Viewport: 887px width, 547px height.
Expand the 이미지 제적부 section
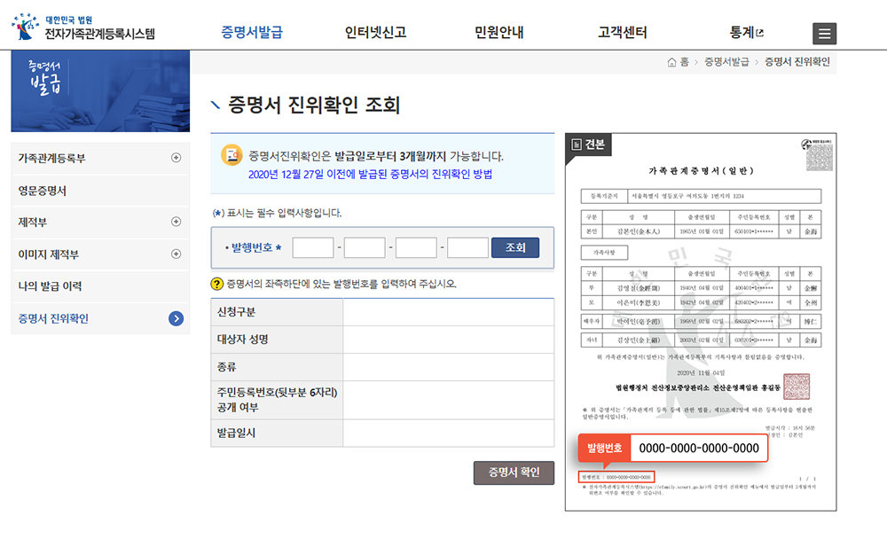[x=176, y=254]
